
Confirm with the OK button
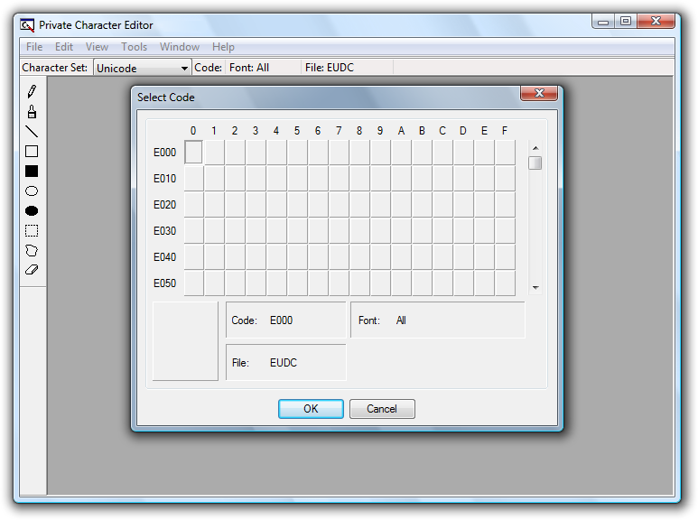tap(311, 409)
